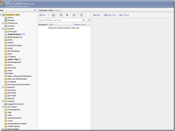
Task: Create a New mail message
Action: point(42,15)
